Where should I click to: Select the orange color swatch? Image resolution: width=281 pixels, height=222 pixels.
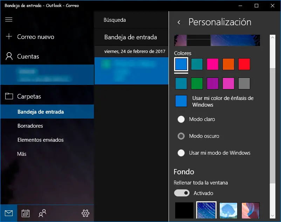click(x=228, y=64)
